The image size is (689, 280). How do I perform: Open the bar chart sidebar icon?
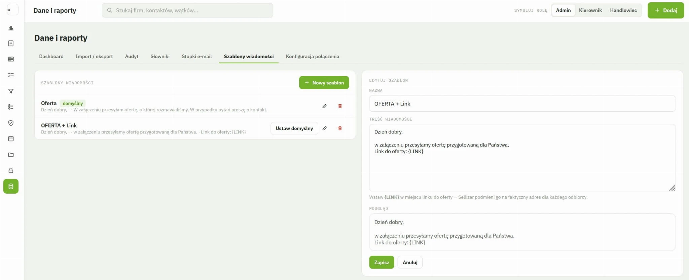11,28
